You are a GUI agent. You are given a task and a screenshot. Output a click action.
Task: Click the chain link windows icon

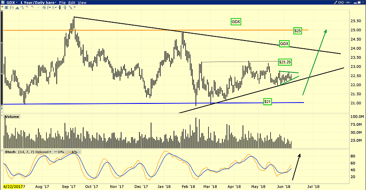point(341,2)
